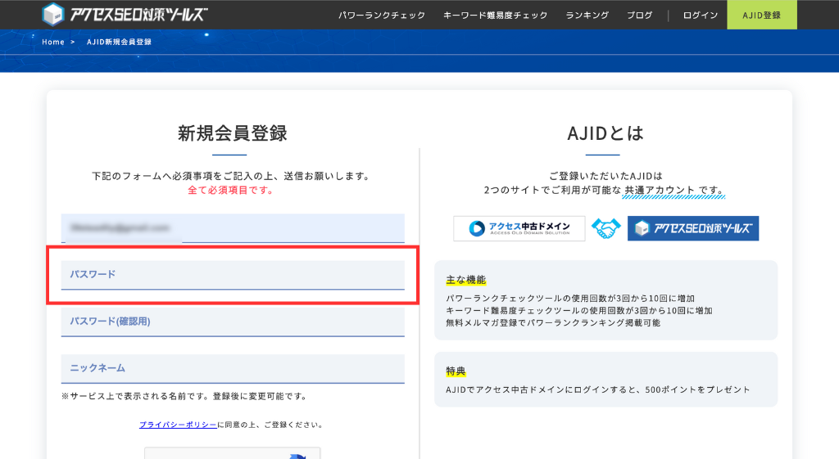Click the AJIDとは heading
The height and width of the screenshot is (459, 839).
605,133
